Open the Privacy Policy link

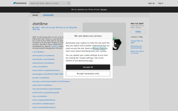(99, 48)
